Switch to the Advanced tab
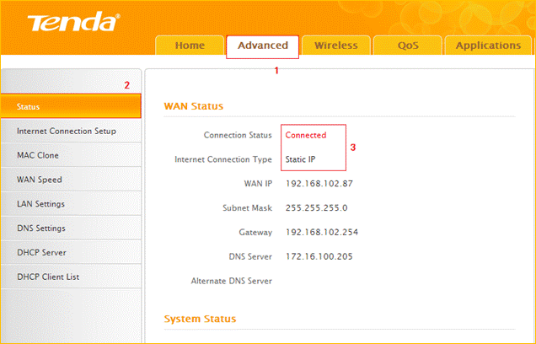The image size is (536, 344). tap(262, 46)
